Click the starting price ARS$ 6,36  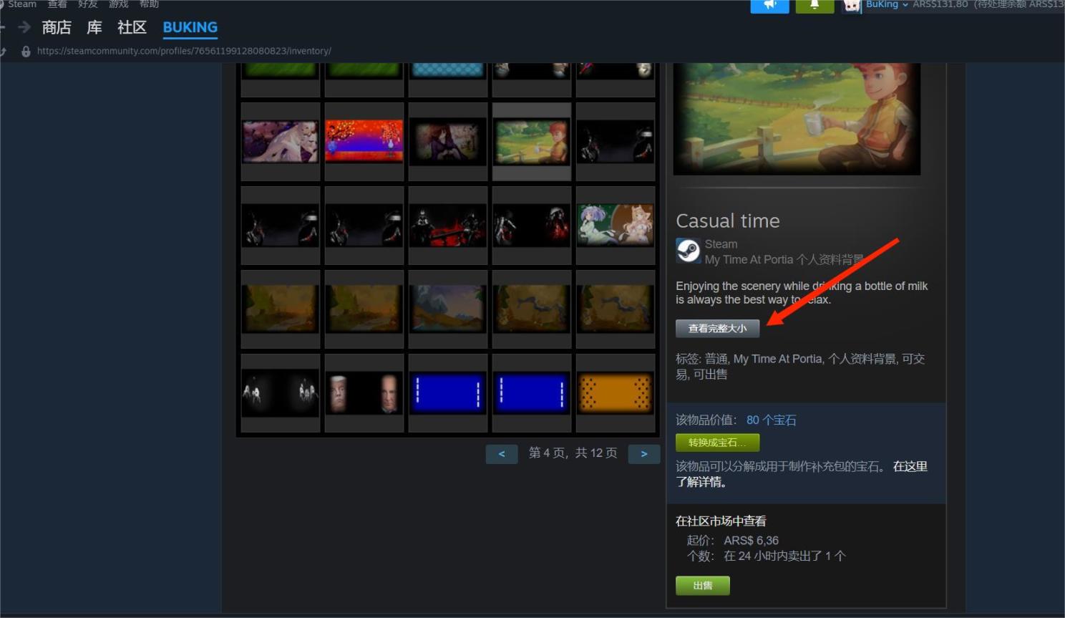(751, 541)
